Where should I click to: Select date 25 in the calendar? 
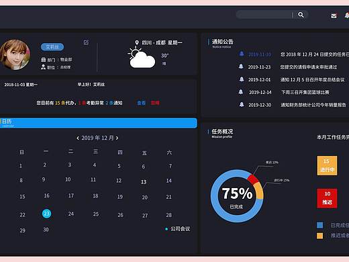coord(96,214)
